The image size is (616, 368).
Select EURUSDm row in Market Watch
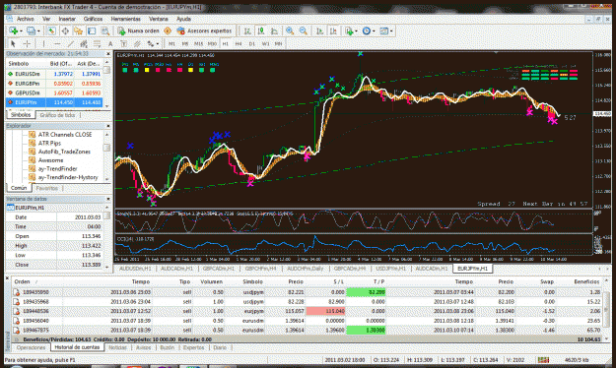[54, 74]
